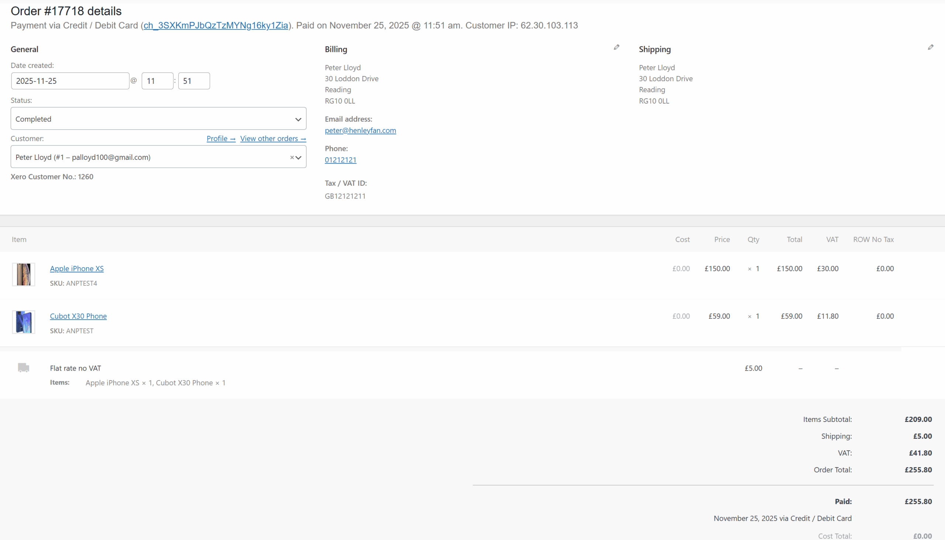Click the minute input field showing 51
945x540 pixels.
point(193,81)
